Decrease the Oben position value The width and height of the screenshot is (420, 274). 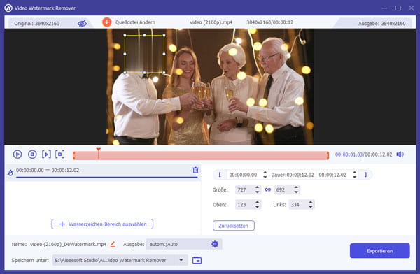(x=257, y=207)
